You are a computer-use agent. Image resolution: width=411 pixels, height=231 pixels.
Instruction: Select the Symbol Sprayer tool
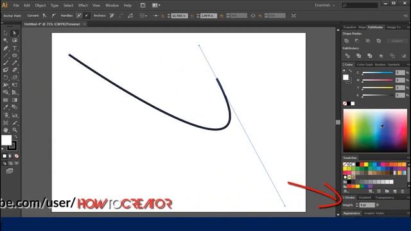pos(6,116)
